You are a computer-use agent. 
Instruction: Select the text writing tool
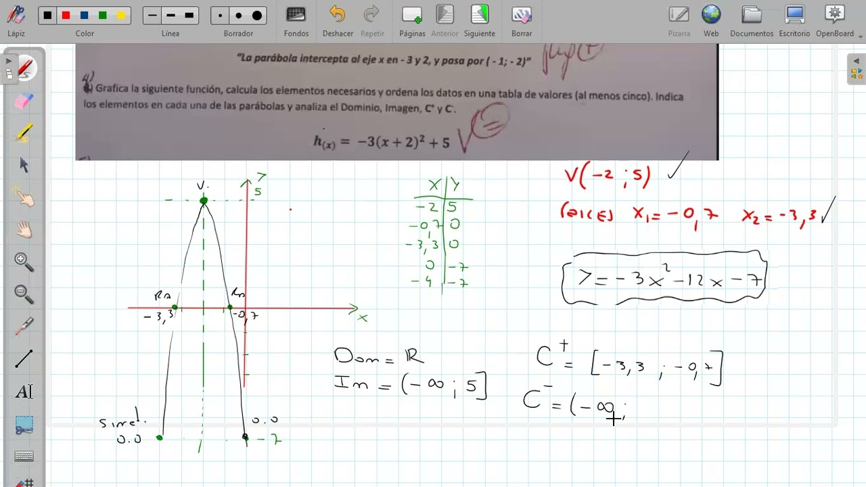pos(24,392)
